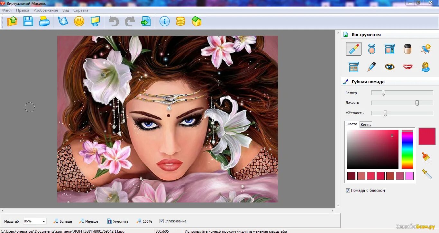Choose the terracotta brown color swatch

point(390,176)
